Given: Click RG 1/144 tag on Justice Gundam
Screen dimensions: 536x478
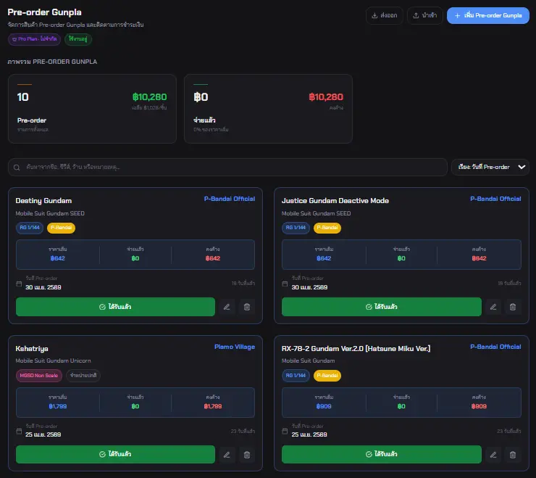Looking at the screenshot, I should coord(296,228).
